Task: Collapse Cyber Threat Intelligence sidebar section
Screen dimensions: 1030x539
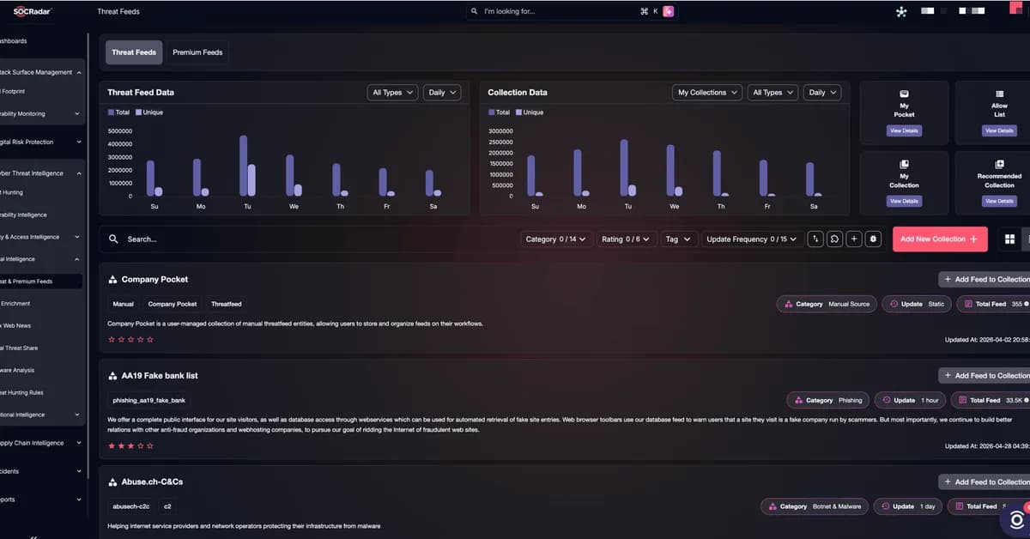Action: click(41, 173)
